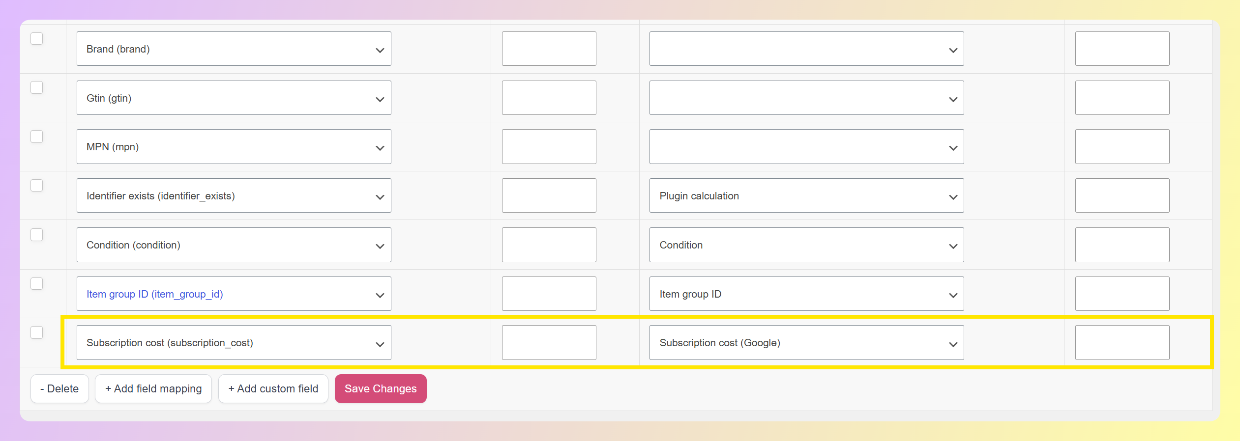
Task: Click Add custom field button
Action: click(x=273, y=388)
